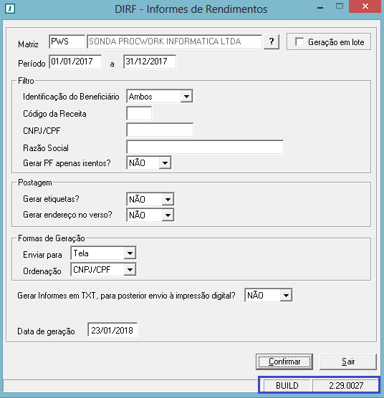The image size is (384, 398).
Task: Click the CNPJ/CPF input field
Action: coord(160,130)
